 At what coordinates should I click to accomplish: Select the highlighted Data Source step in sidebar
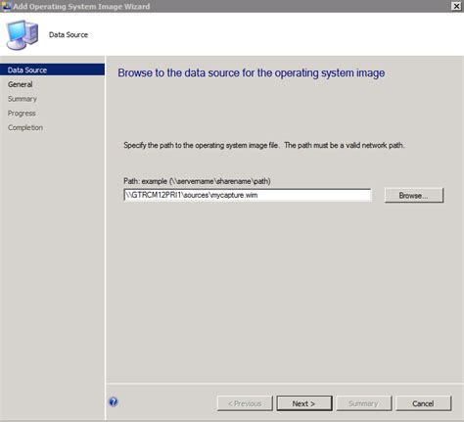(x=52, y=70)
